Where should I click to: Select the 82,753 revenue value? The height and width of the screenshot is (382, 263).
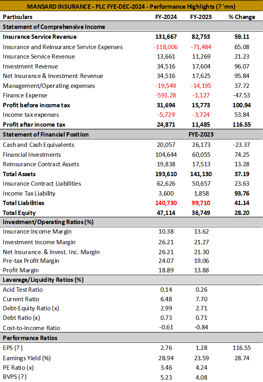(x=201, y=37)
